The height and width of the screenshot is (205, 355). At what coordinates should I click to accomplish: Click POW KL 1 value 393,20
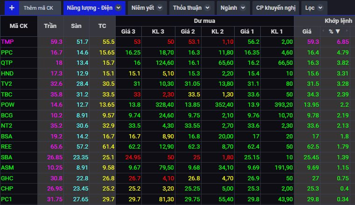coord(283,105)
